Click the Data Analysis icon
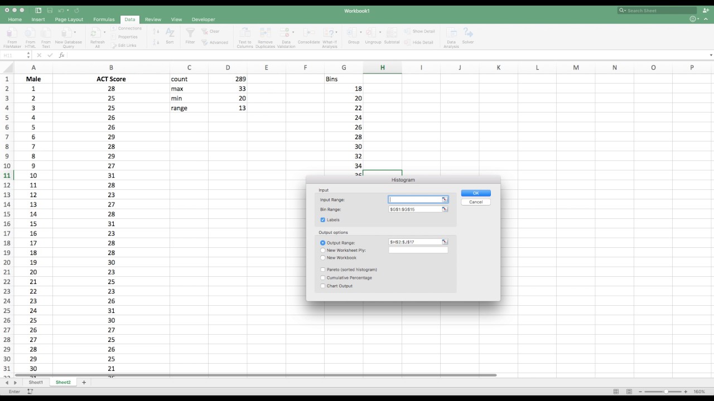This screenshot has height=401, width=714. (451, 33)
